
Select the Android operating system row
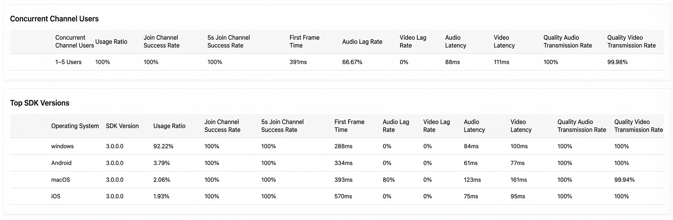[x=337, y=163]
